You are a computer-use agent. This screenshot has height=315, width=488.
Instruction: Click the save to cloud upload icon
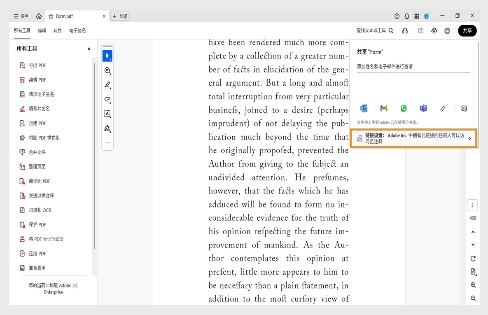[434, 30]
